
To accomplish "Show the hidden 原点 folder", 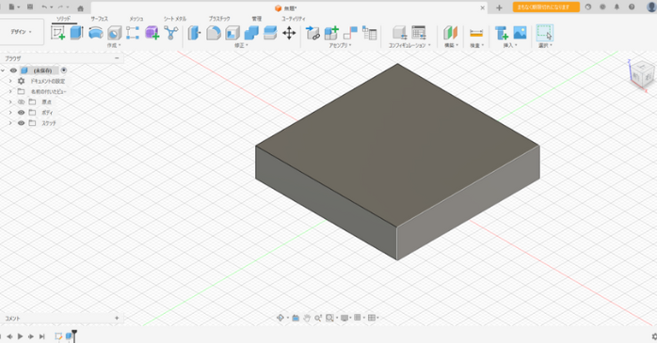I will [21, 102].
